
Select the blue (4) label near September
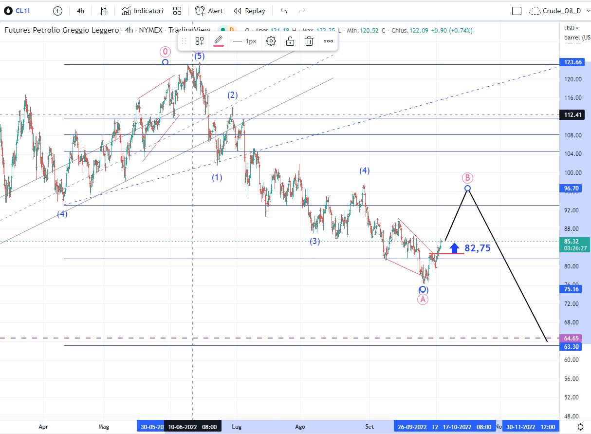coord(365,170)
